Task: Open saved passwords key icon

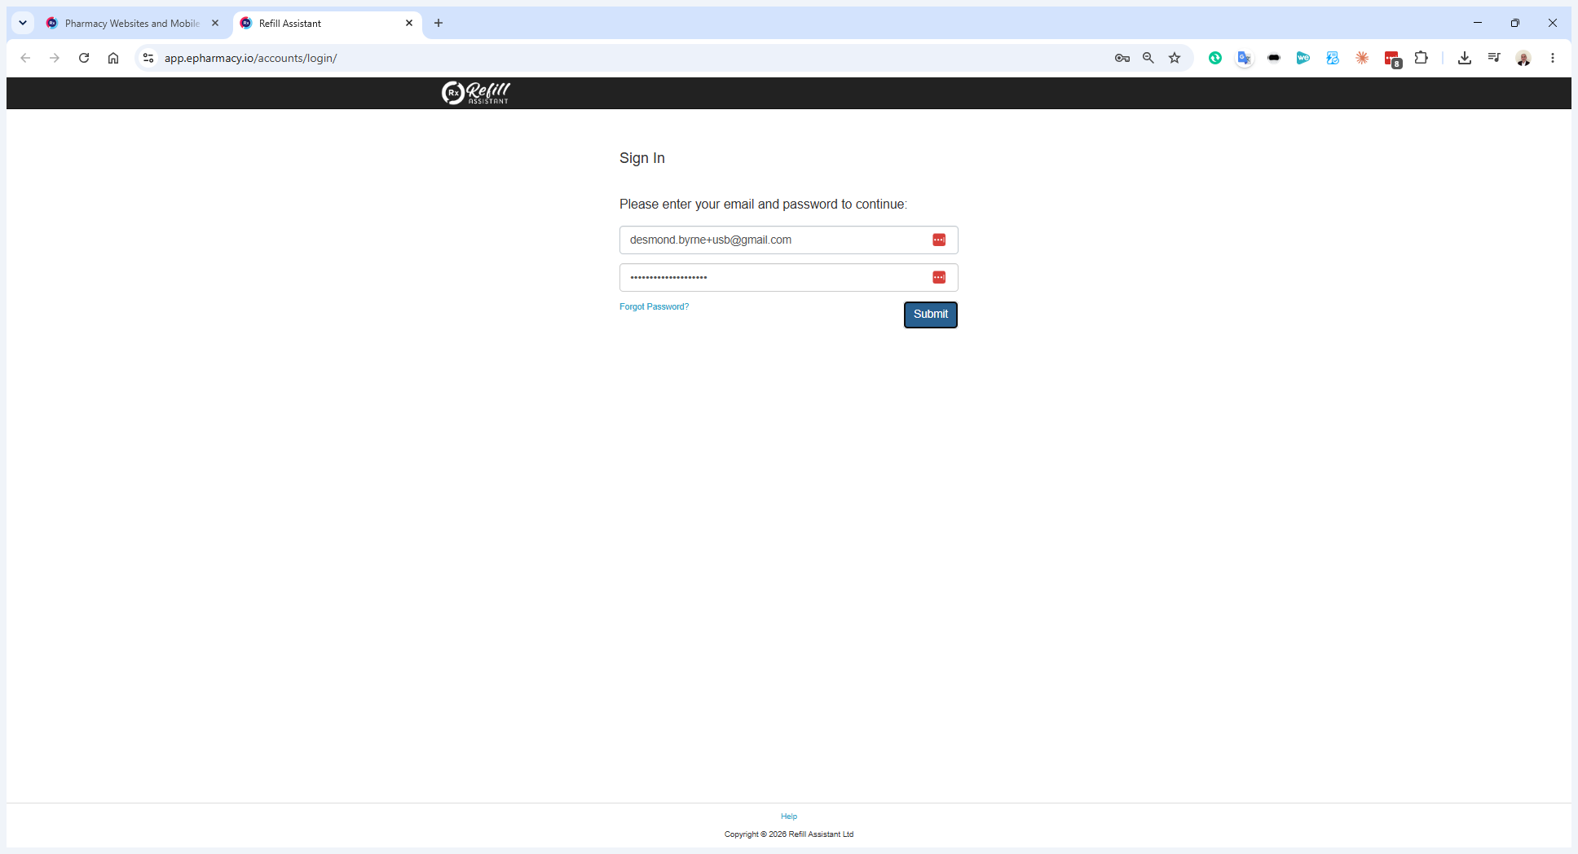Action: pyautogui.click(x=1122, y=58)
